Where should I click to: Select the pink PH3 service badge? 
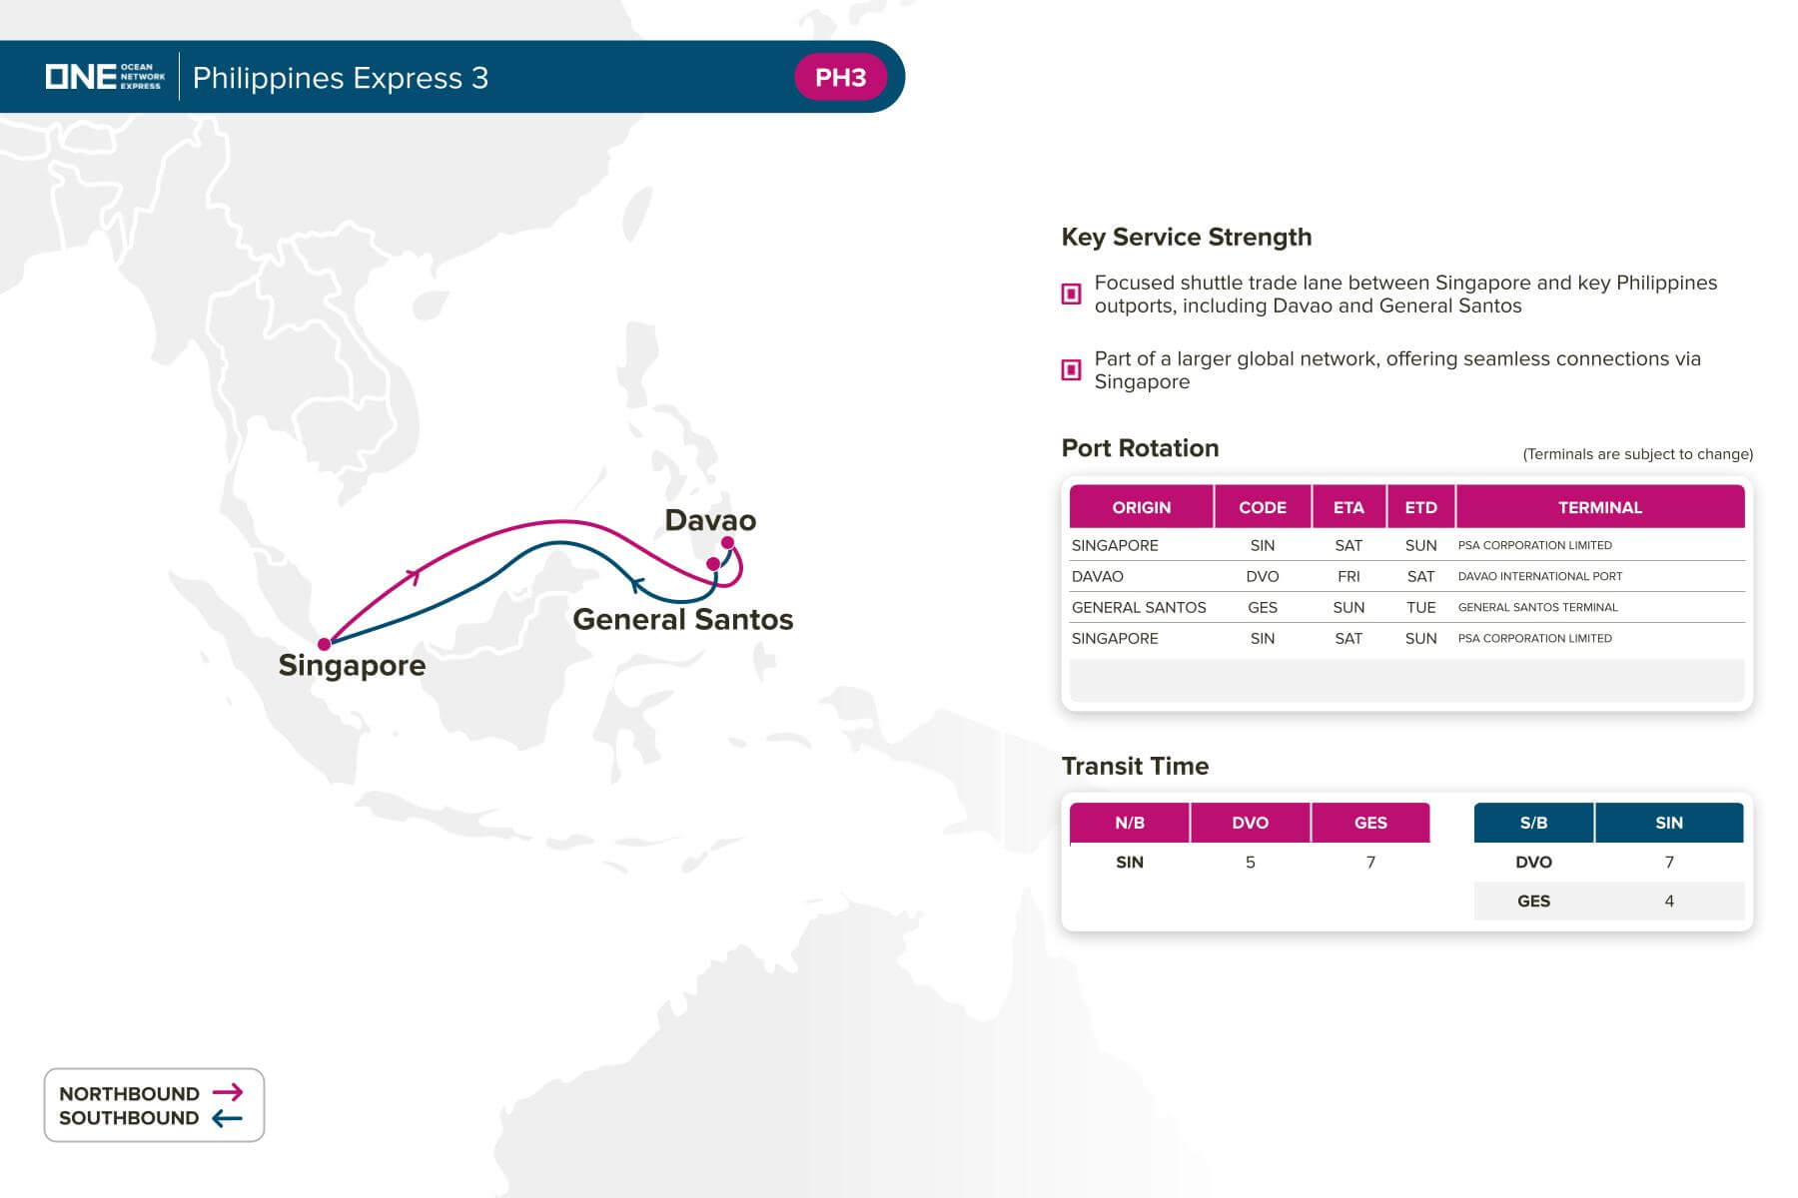tap(840, 77)
